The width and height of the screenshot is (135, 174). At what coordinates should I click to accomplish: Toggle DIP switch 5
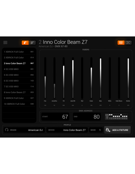(117, 116)
